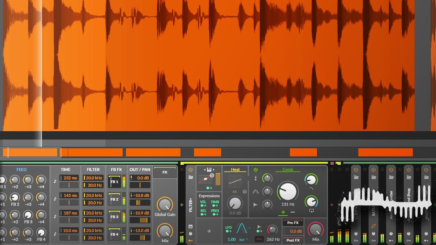Enable negative comb feedback minus
The width and height of the screenshot is (436, 245).
coord(293,212)
